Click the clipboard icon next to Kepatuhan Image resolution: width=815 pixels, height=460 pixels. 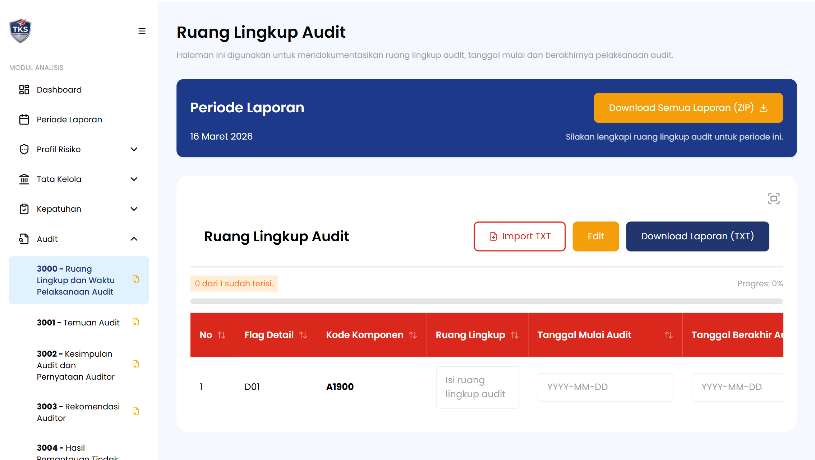pos(24,208)
